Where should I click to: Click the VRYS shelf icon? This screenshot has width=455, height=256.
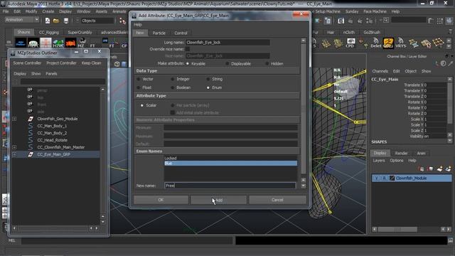tap(401, 43)
